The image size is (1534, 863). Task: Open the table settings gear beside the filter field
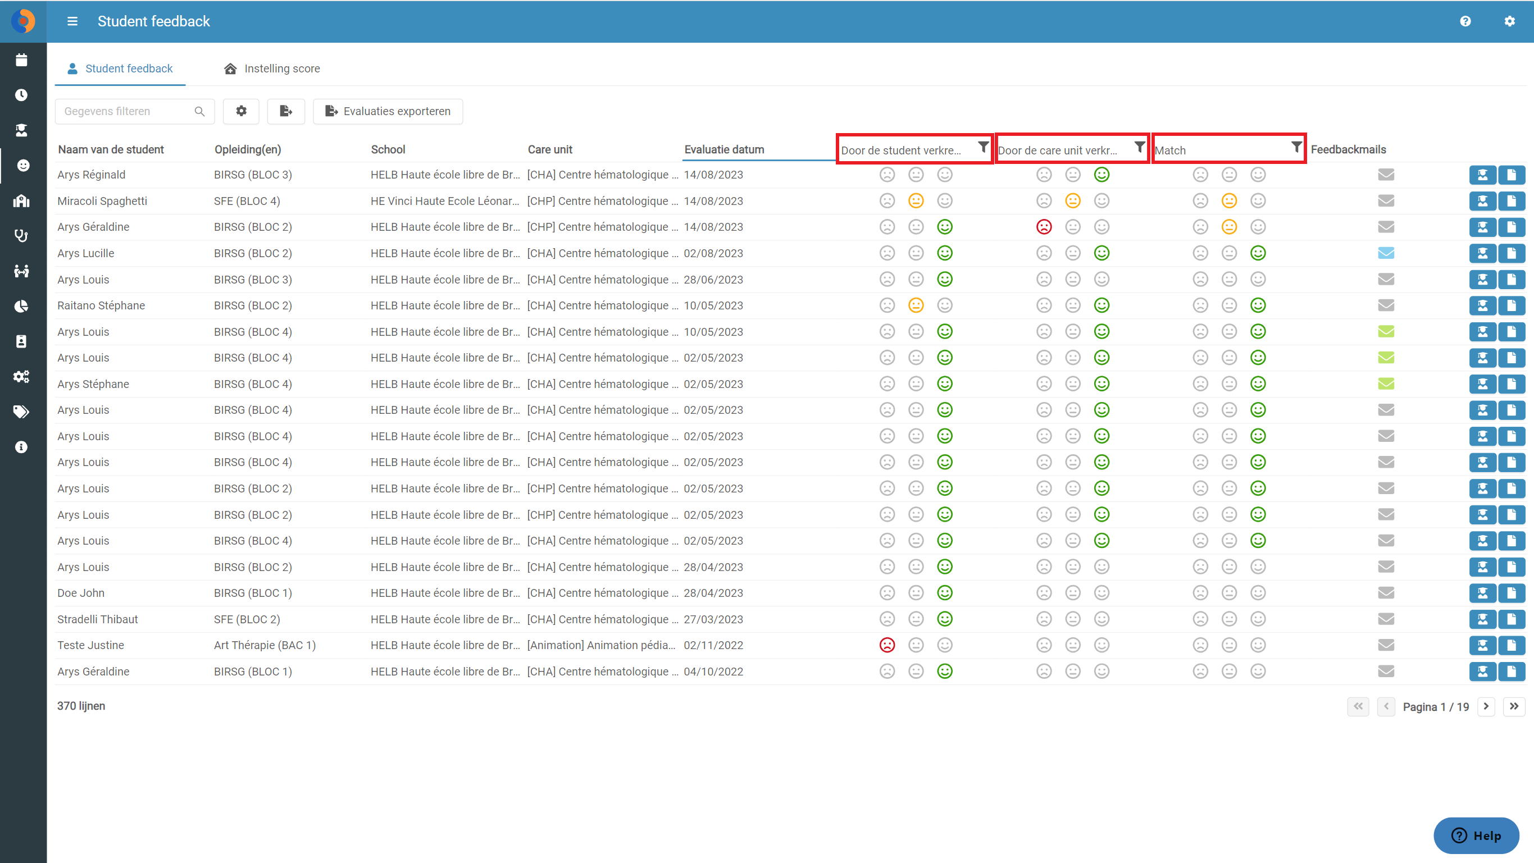tap(241, 111)
